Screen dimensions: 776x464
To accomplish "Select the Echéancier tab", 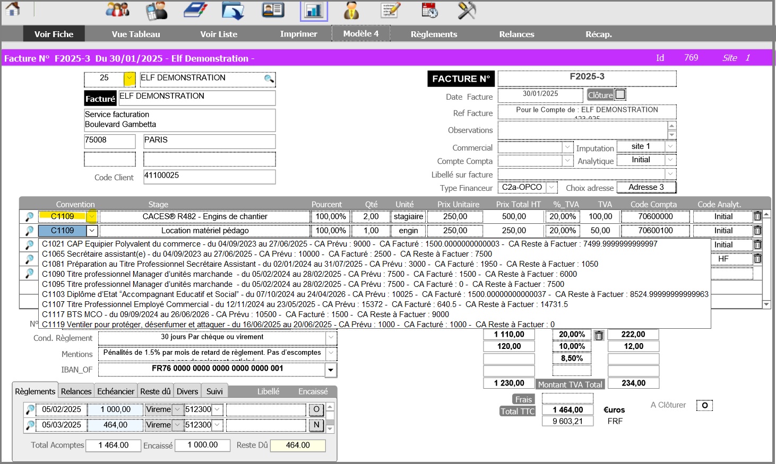I will point(116,391).
